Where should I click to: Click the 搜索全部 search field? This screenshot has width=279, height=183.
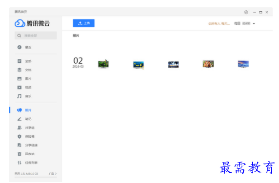point(36,36)
